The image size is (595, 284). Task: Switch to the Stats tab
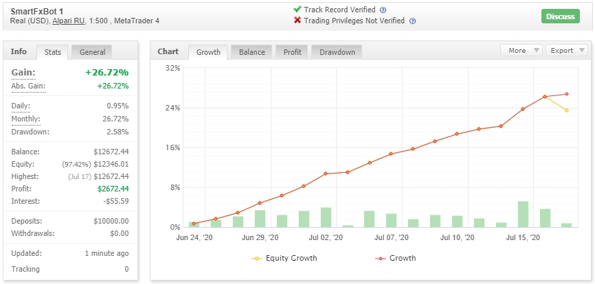(x=53, y=52)
